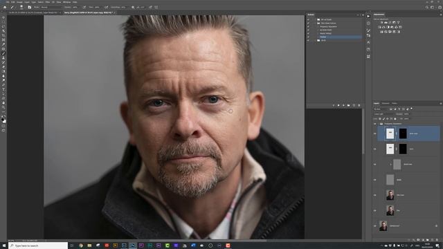Toggle the checkmark of the highlighted action
Image resolution: width=443 pixels, height=249 pixels.
click(308, 37)
